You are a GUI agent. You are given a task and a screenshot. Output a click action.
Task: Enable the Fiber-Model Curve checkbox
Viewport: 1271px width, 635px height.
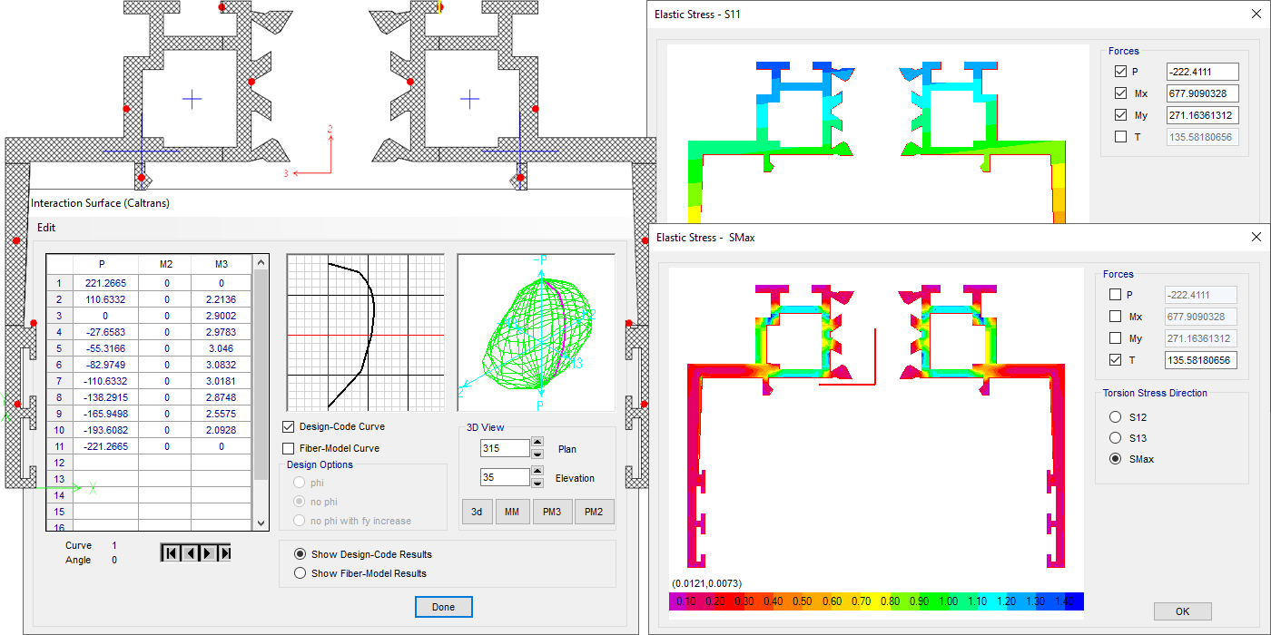[289, 448]
